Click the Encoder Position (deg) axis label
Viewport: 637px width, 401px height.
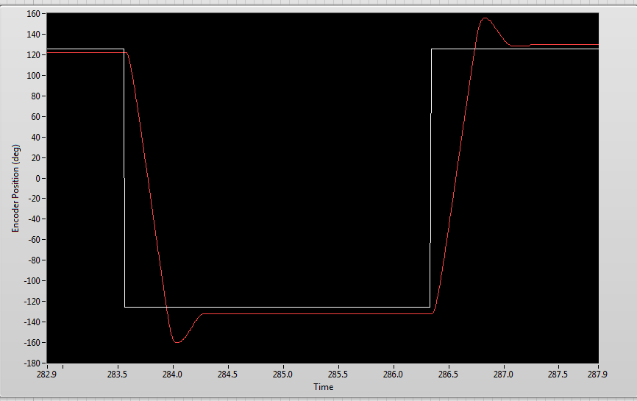(15, 188)
